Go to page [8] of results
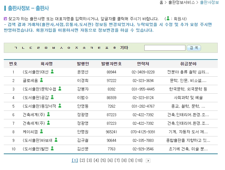 pos(124,161)
